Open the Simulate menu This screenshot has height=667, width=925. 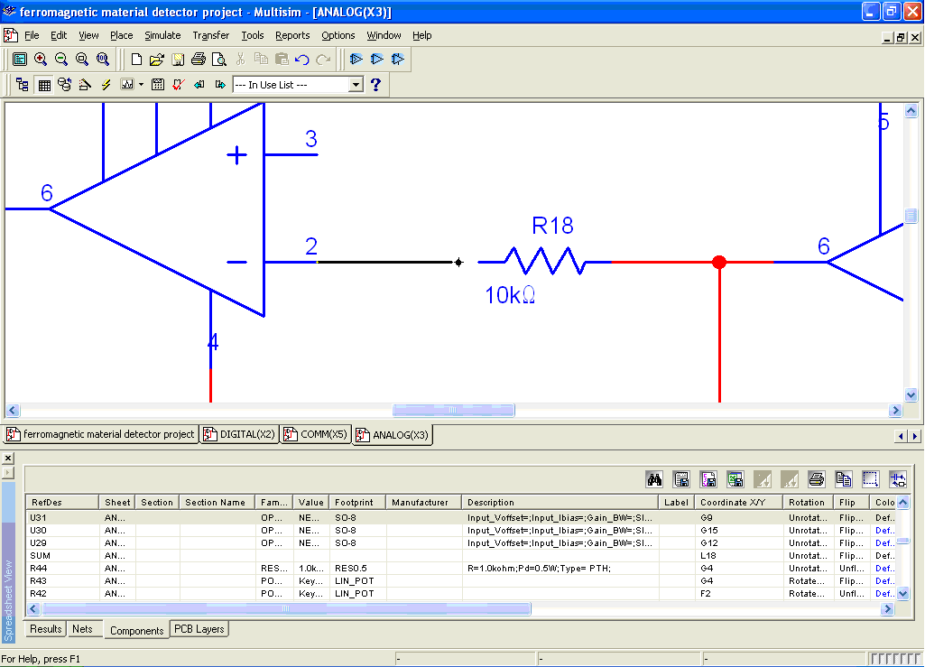pyautogui.click(x=162, y=35)
